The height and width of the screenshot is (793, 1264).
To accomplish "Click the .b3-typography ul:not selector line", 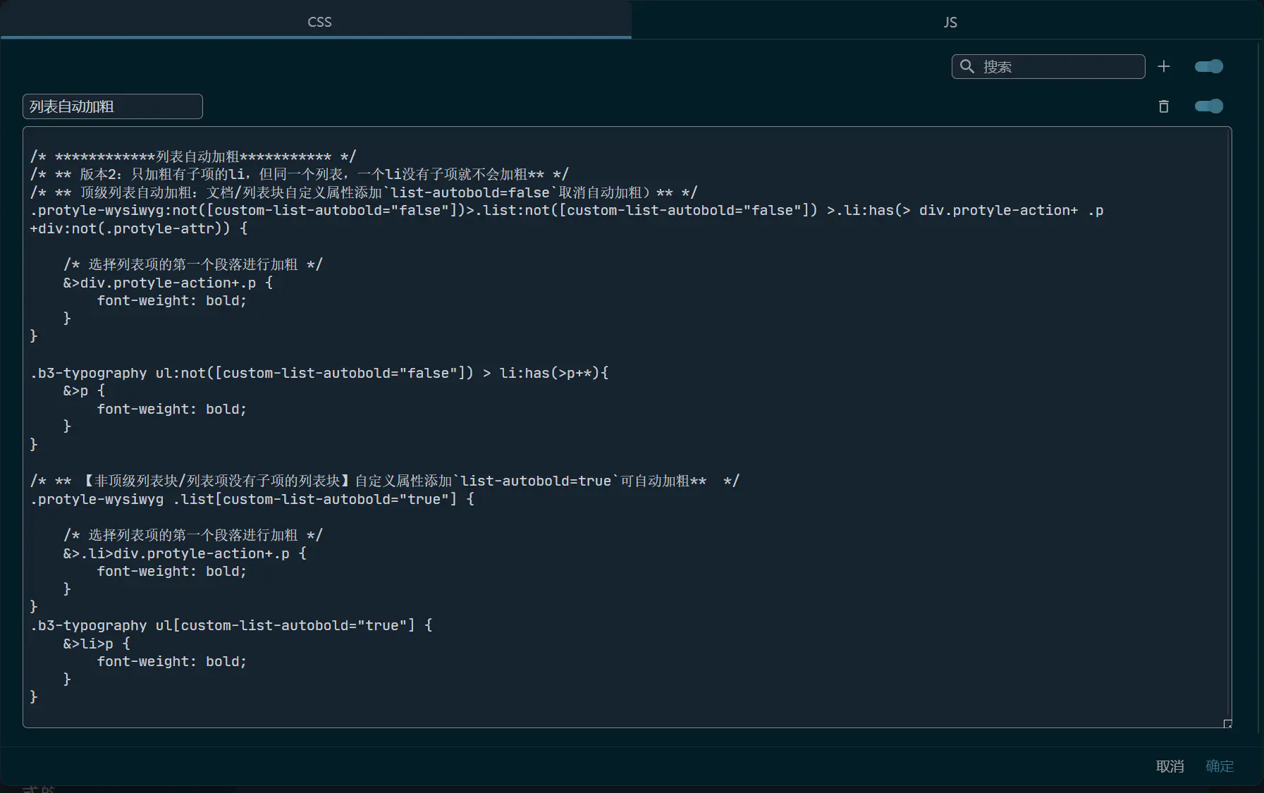I will (x=319, y=373).
